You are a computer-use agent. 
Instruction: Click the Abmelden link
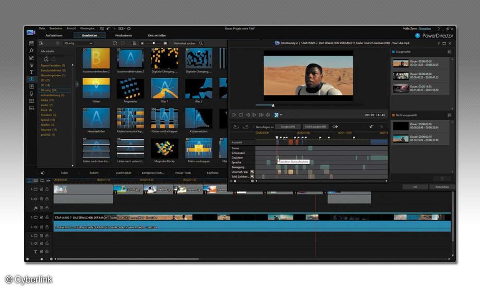pyautogui.click(x=425, y=29)
